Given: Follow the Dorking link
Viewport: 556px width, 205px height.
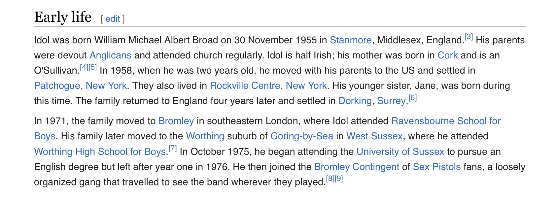Looking at the screenshot, I should click(x=355, y=101).
